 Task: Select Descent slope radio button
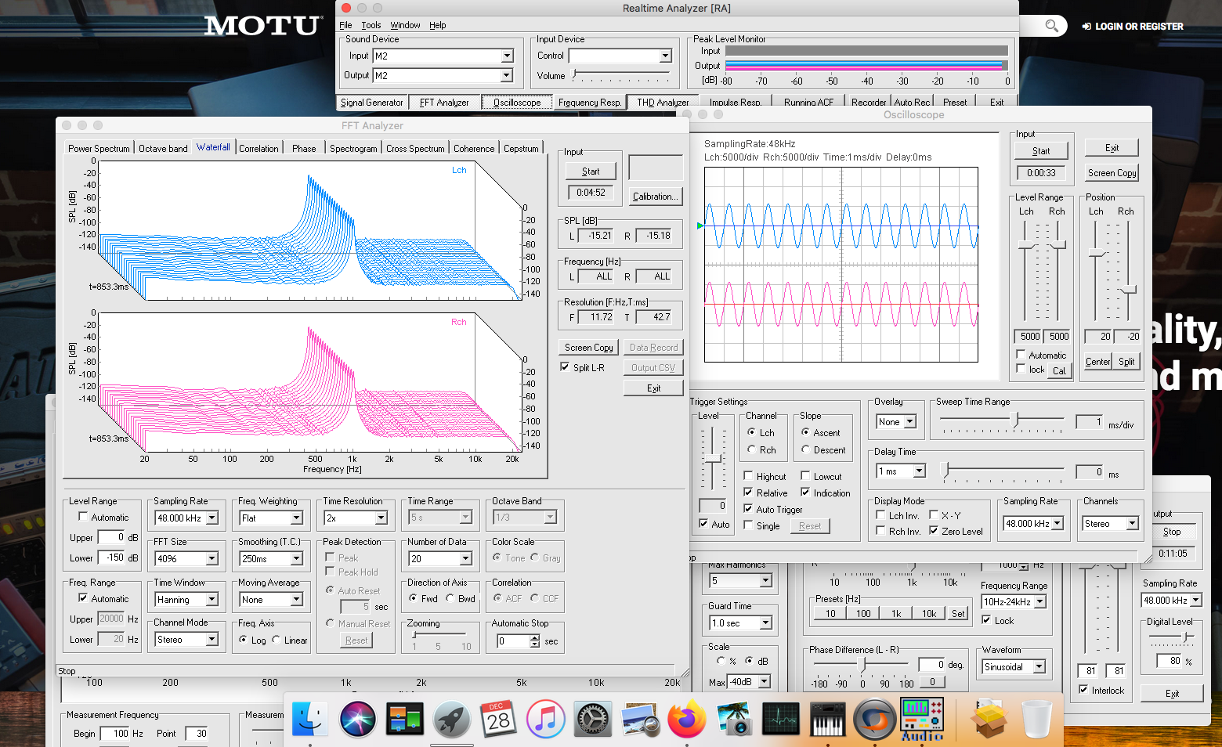point(805,449)
